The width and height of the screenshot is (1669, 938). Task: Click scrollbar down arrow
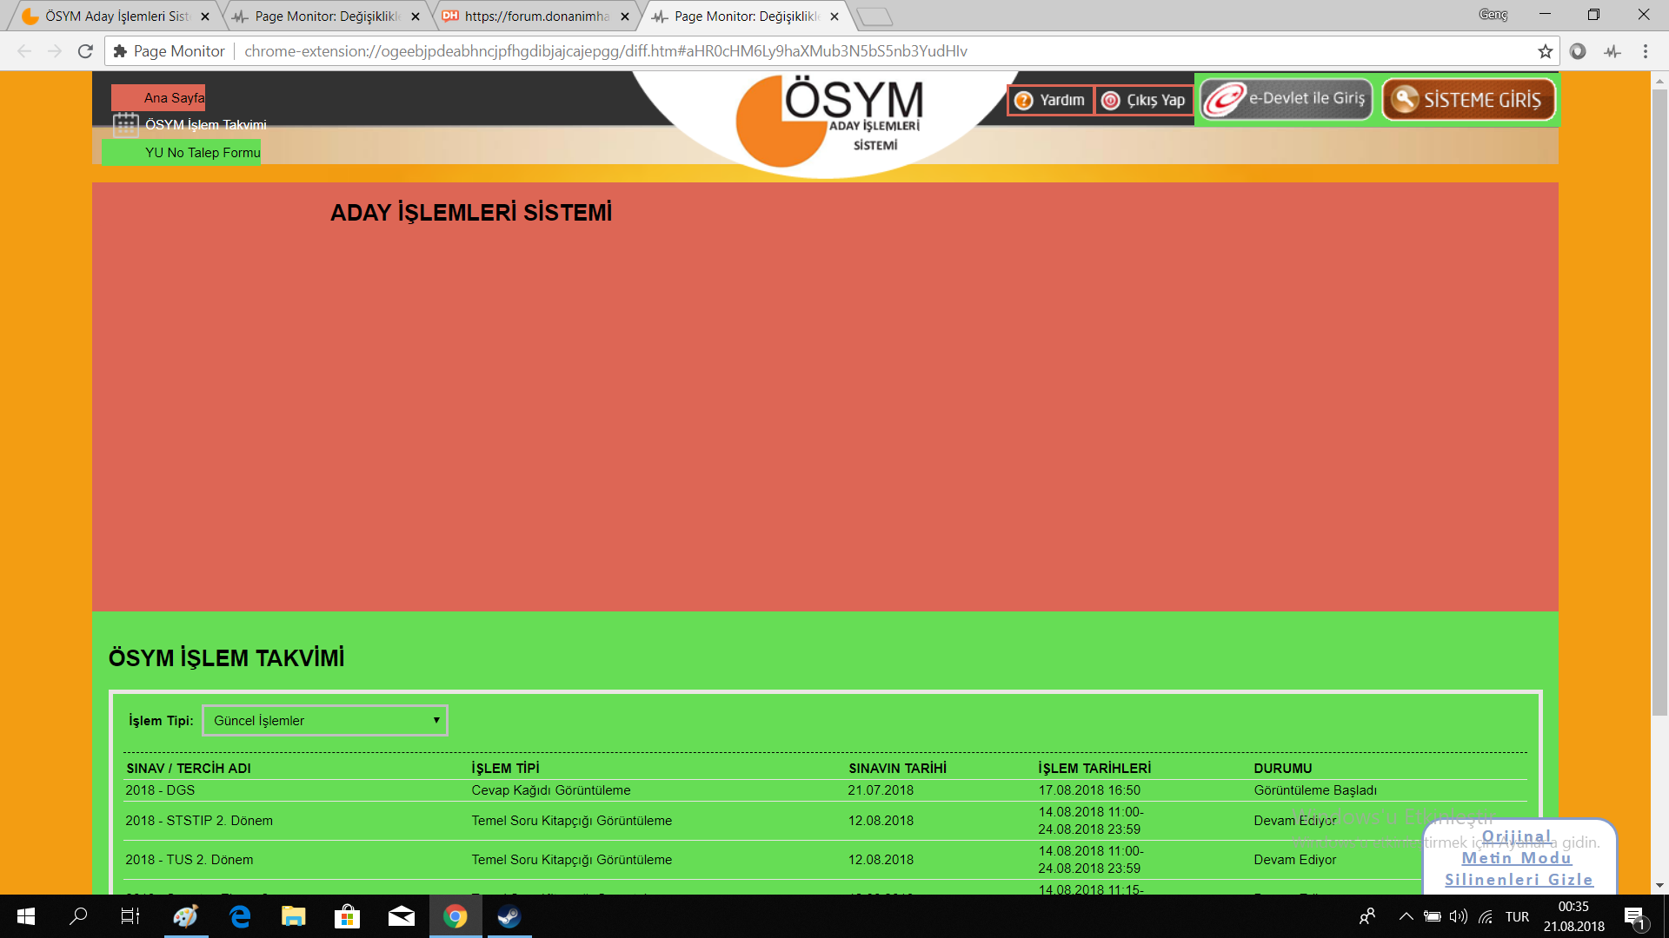[1659, 885]
